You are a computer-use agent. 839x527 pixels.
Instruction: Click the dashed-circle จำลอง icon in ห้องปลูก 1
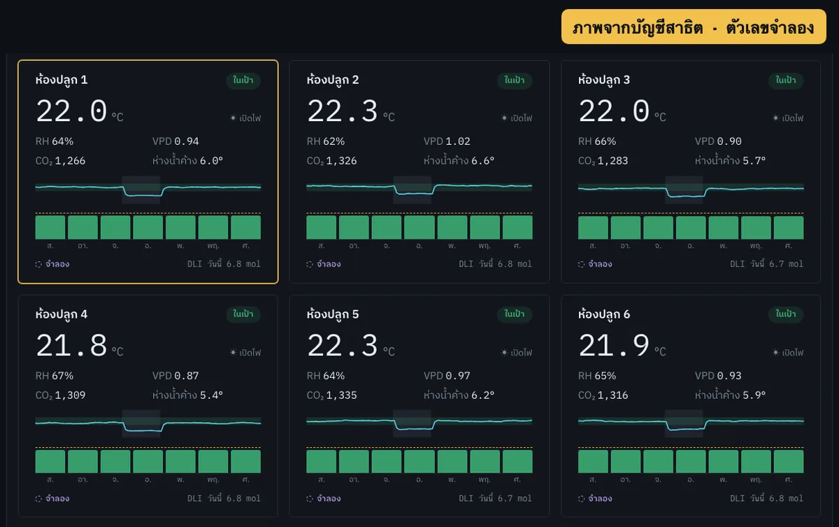(x=39, y=265)
